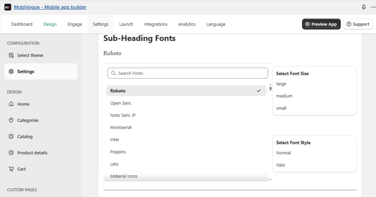Open Settings label under Configuration in the sidebar
The width and height of the screenshot is (376, 197).
[26, 72]
